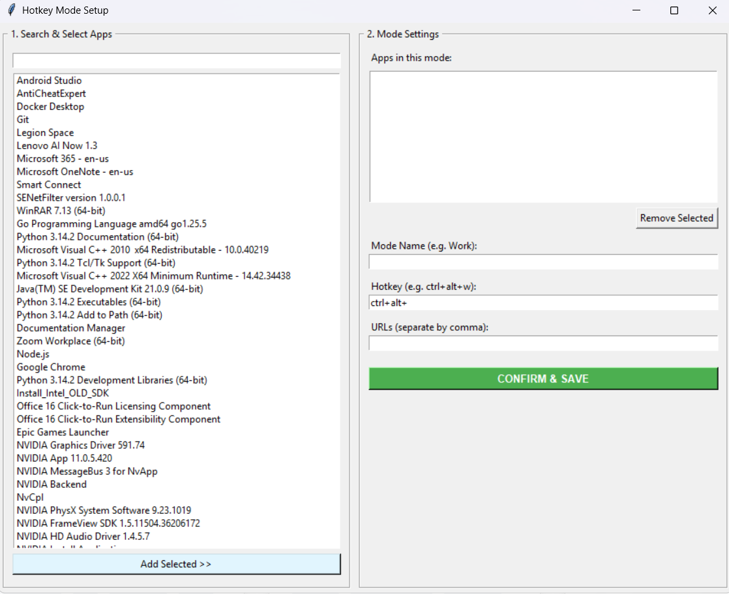
Task: Select Legion Space from the app list
Action: (45, 132)
